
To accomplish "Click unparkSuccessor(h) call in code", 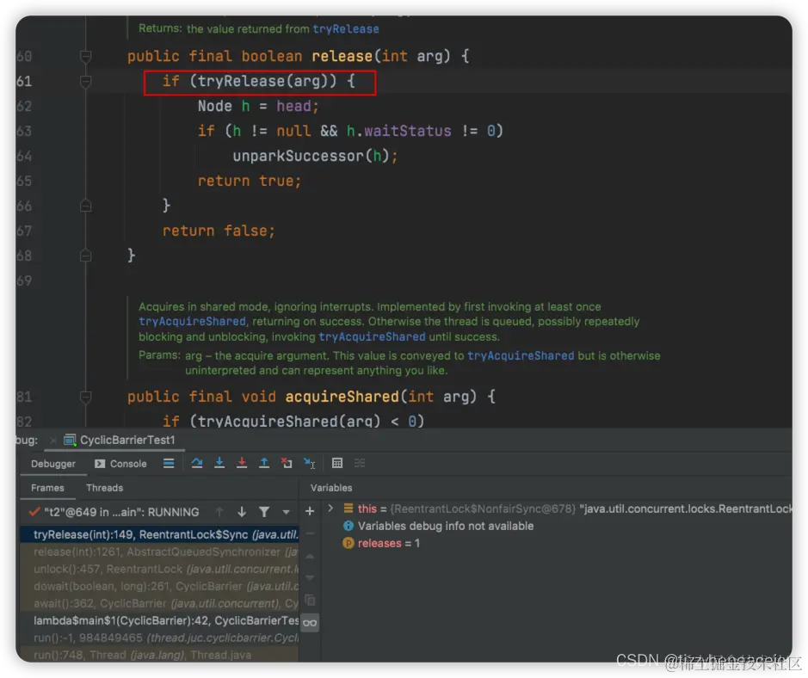I will pos(315,156).
